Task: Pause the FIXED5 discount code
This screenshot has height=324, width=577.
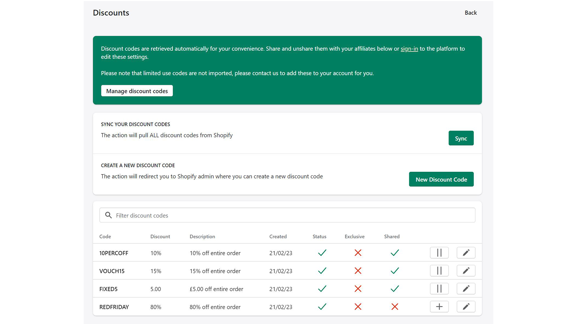Action: pos(439,288)
